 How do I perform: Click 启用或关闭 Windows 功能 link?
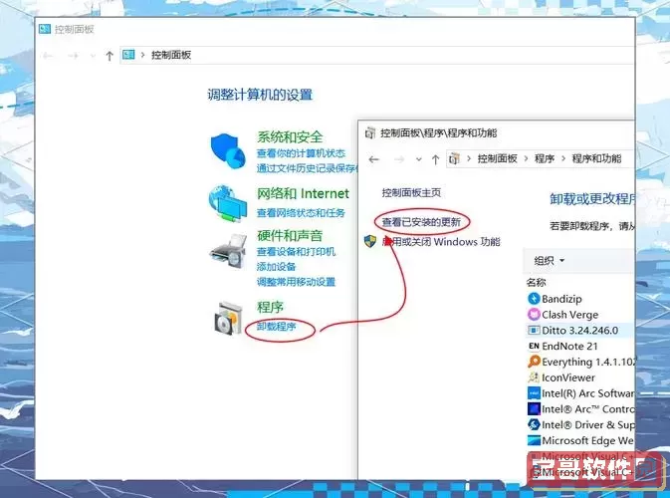coord(441,241)
